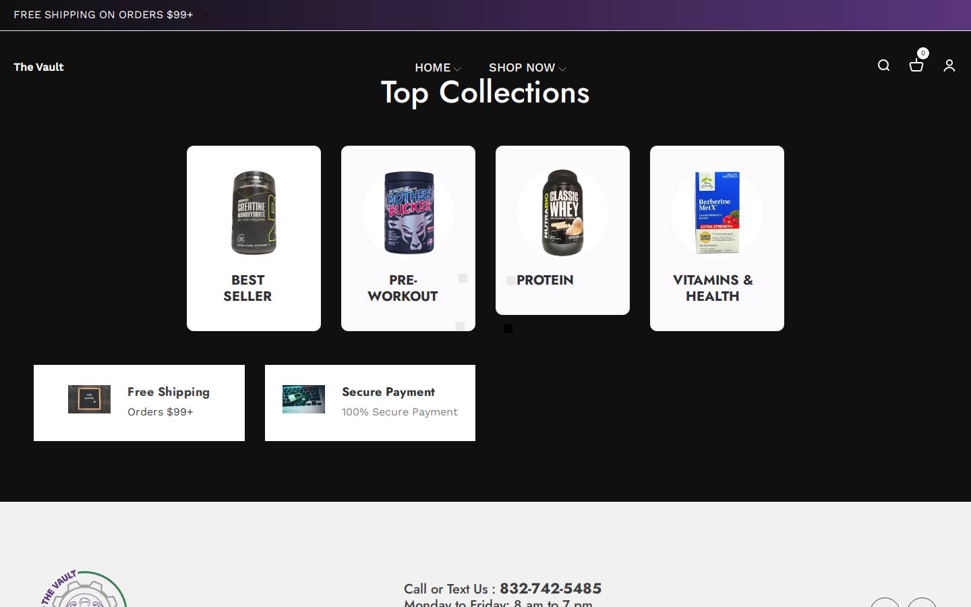This screenshot has height=607, width=971.
Task: Open the shopping cart basket icon
Action: point(916,65)
